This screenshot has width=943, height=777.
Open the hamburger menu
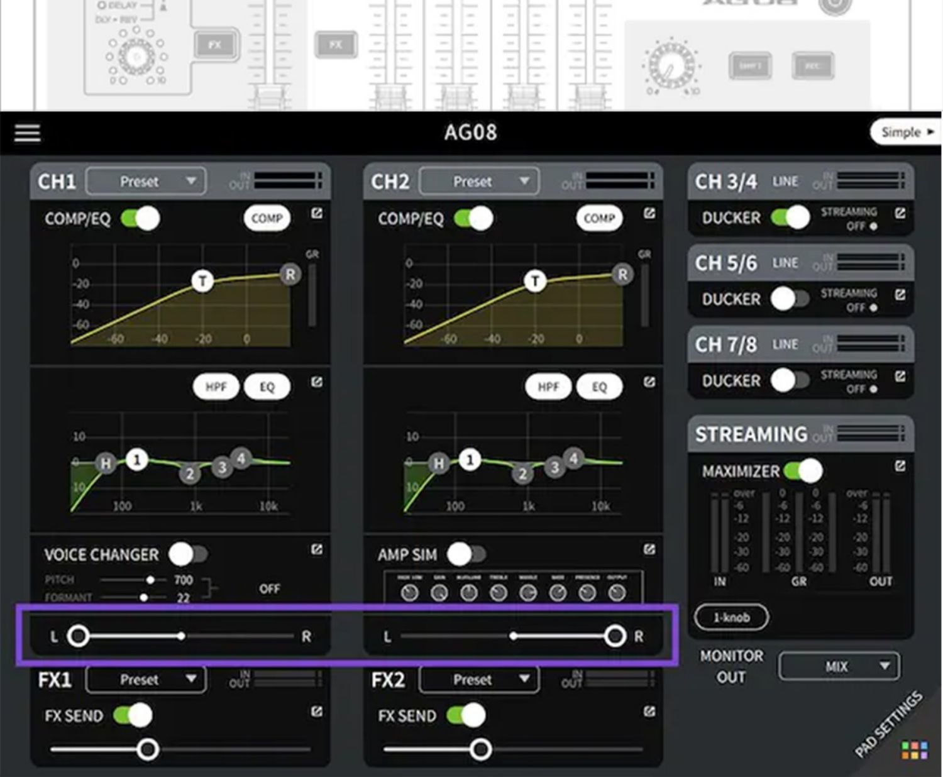27,133
